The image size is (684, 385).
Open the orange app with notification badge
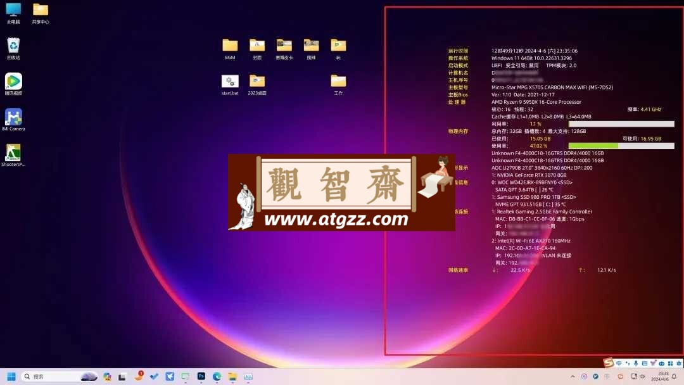pos(139,376)
